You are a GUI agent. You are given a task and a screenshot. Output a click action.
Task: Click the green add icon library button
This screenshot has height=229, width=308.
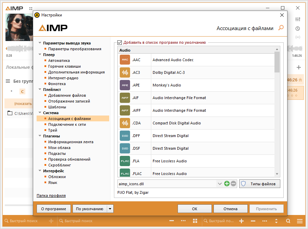click(227, 184)
